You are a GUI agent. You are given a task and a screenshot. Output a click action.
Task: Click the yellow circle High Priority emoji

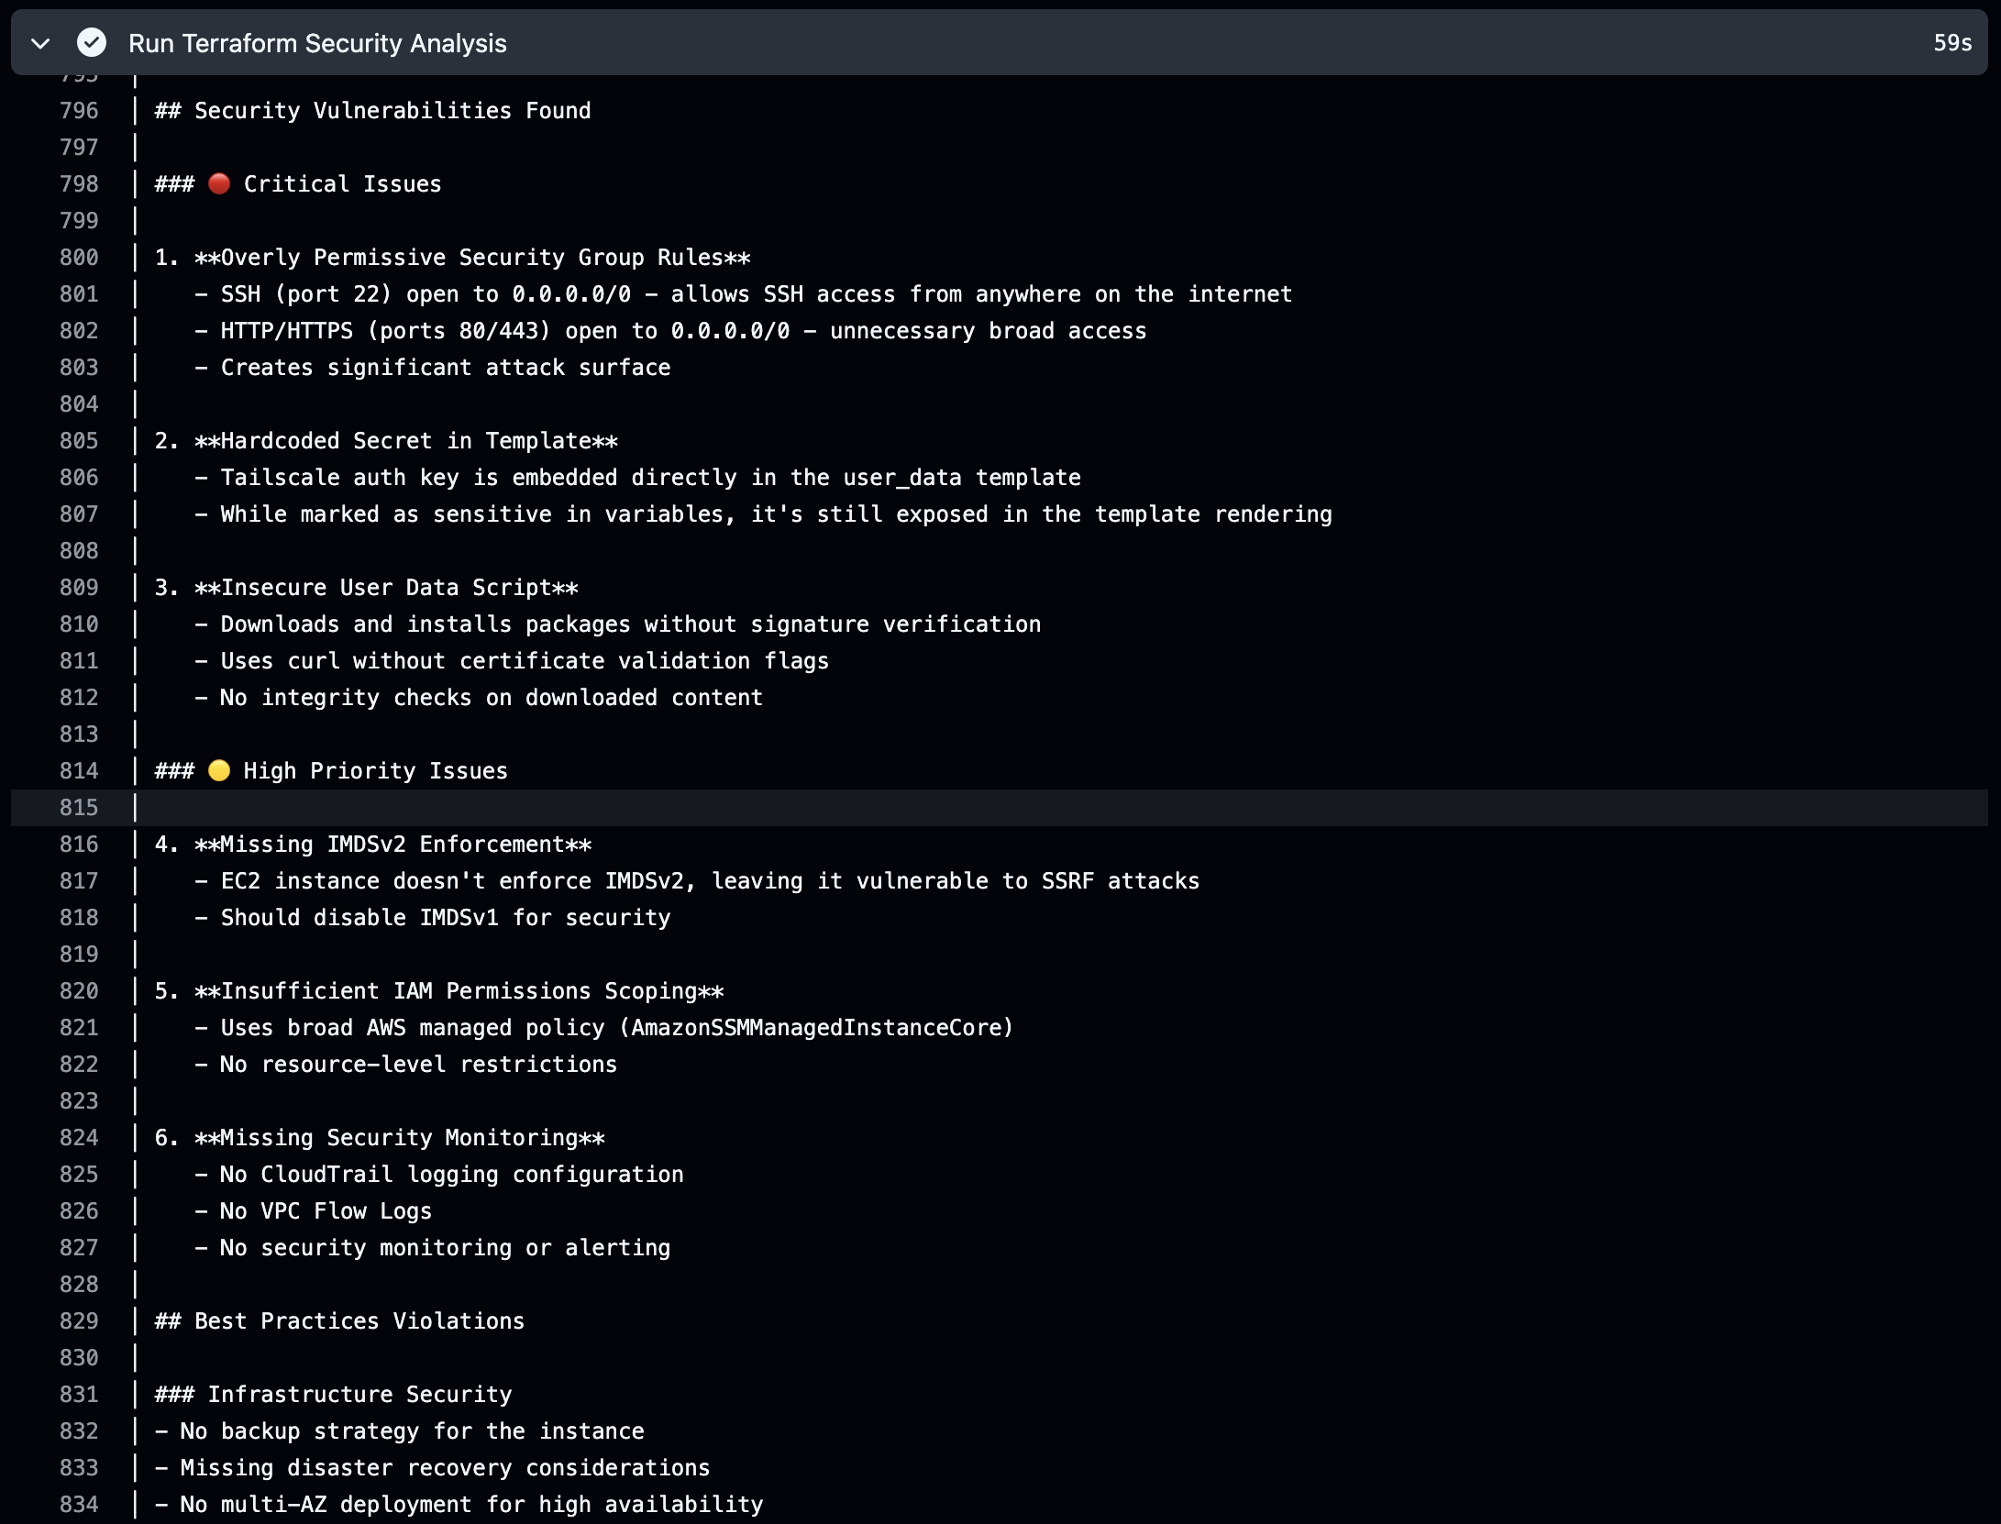(219, 770)
